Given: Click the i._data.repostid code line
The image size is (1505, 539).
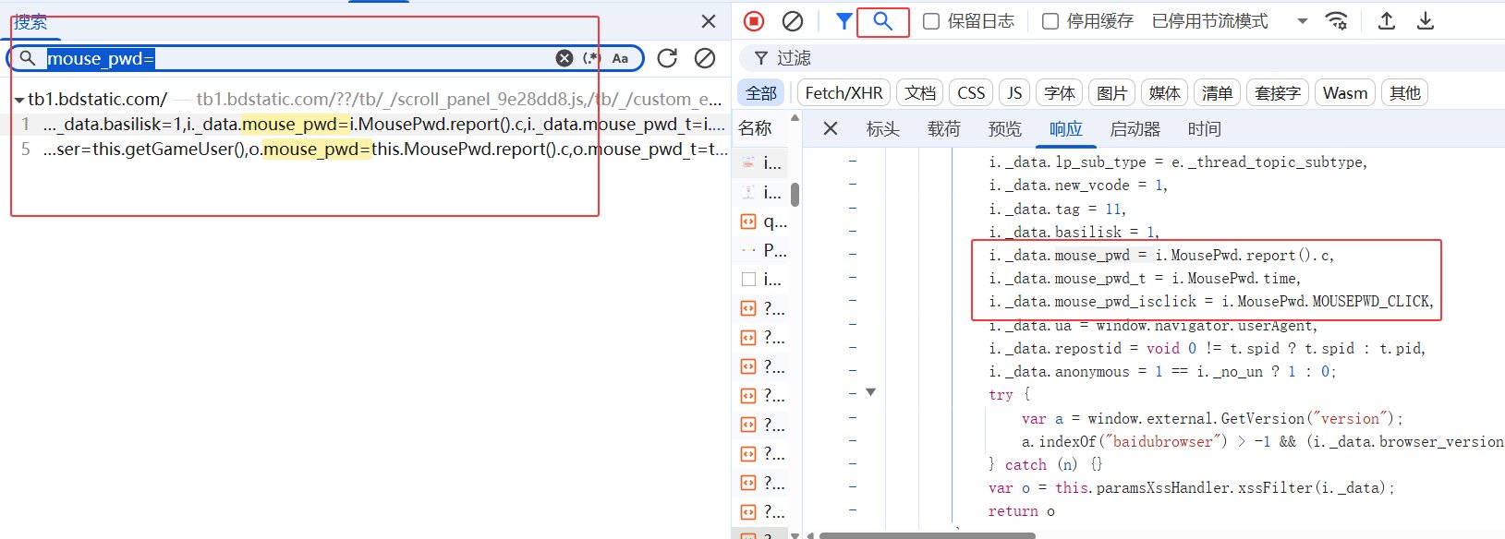Looking at the screenshot, I should (x=1207, y=349).
